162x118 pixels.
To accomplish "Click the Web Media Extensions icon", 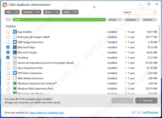I will [15, 78].
